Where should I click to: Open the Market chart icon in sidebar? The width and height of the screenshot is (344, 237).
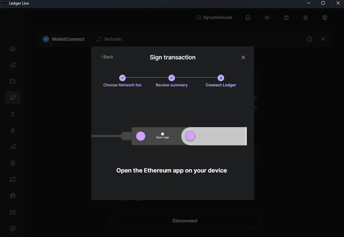point(13,65)
